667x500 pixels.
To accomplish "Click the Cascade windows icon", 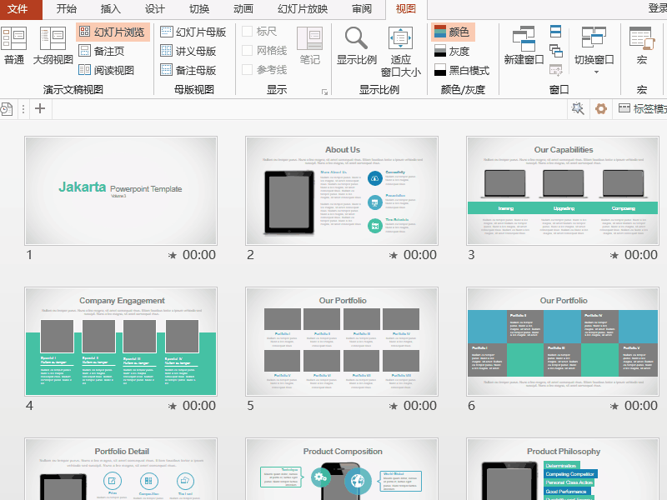I will pyautogui.click(x=555, y=51).
